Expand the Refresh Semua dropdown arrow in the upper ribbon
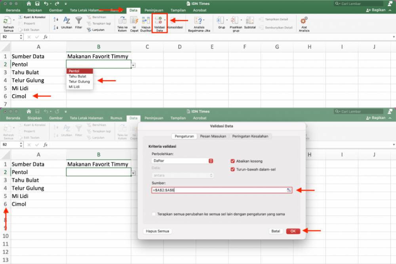The width and height of the screenshot is (396, 264). [x=14, y=20]
